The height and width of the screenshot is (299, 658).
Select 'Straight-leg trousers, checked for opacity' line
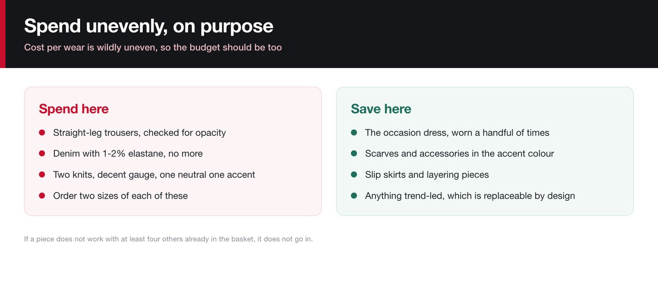click(x=139, y=133)
